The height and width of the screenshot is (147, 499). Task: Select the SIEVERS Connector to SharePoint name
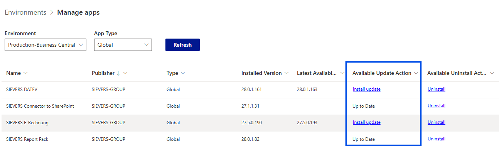pos(40,106)
